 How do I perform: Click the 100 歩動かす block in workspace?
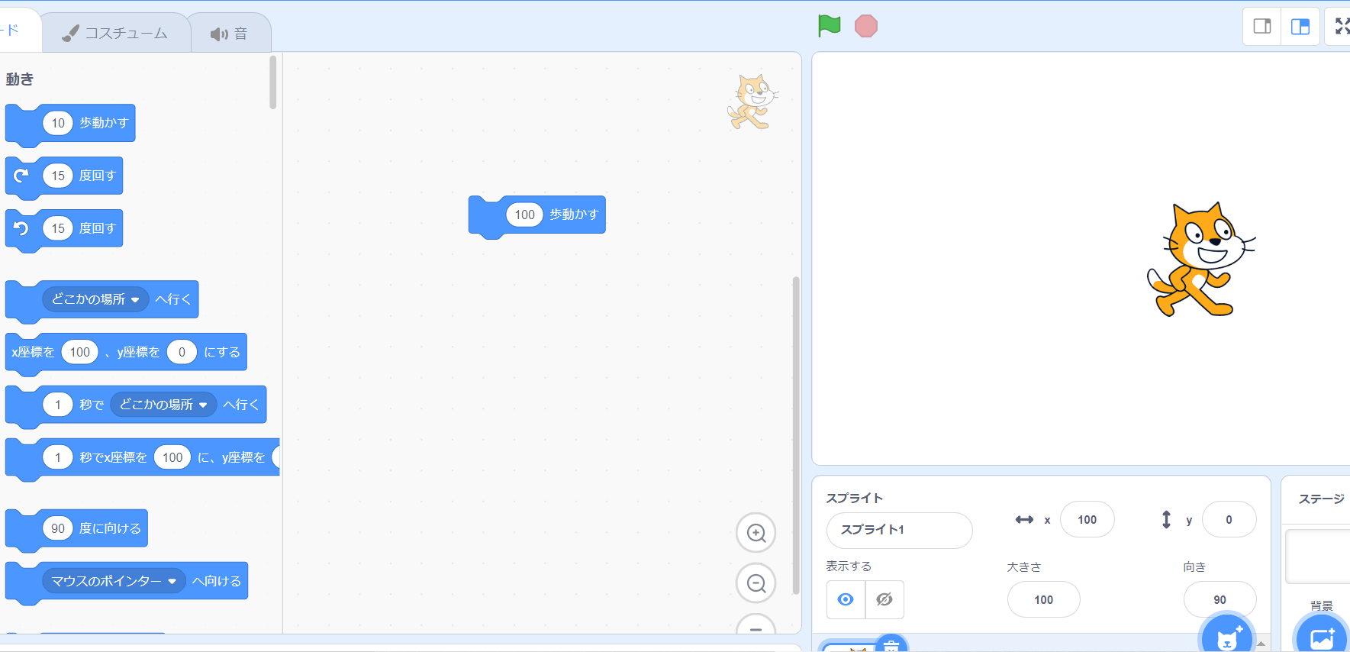[536, 216]
